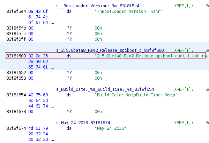Image resolution: width=209 pixels, height=143 pixels.
Task: Click the ds mnemonic at address 83f8f600
Action: (69, 56)
